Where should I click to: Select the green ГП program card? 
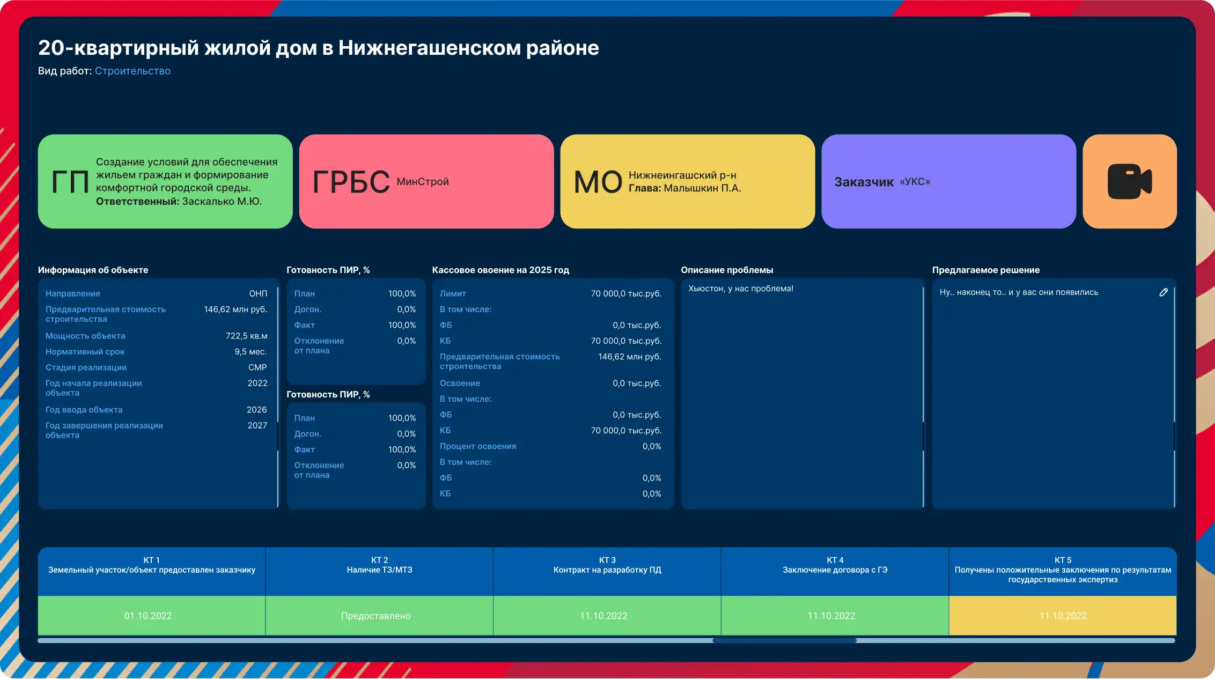[164, 182]
